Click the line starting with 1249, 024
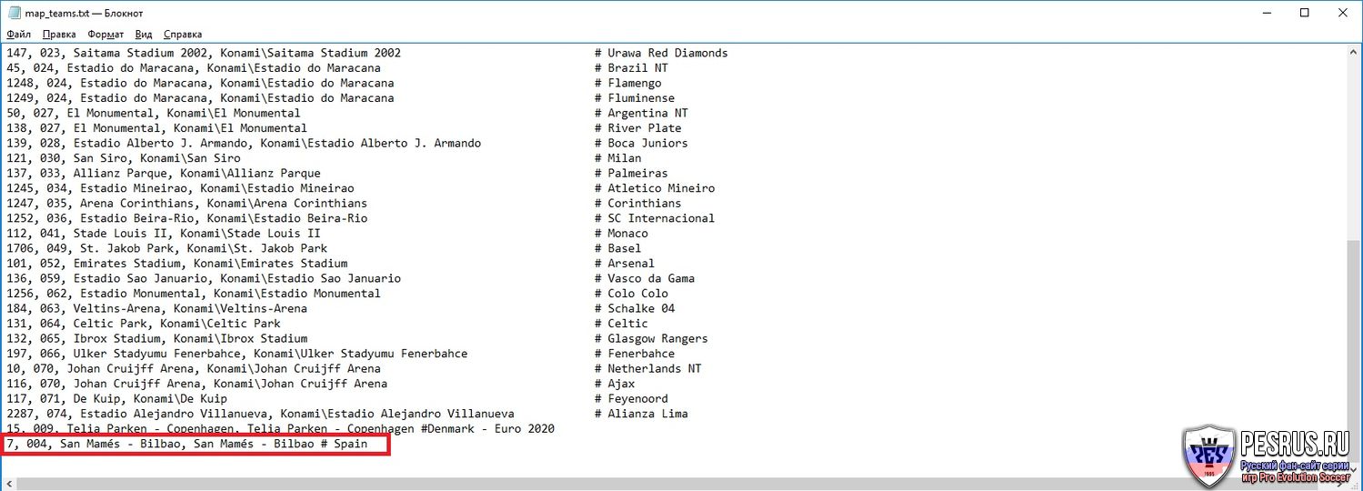This screenshot has height=491, width=1363. click(341, 98)
